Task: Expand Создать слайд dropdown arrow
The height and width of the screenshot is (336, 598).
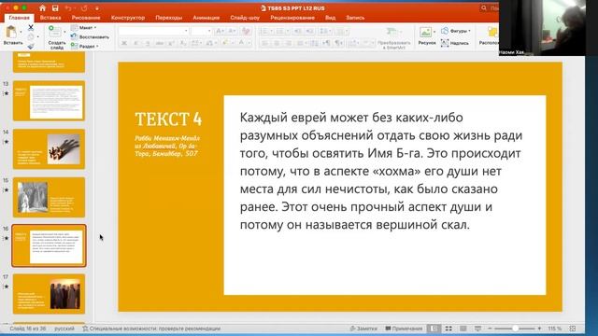Action: pos(64,32)
